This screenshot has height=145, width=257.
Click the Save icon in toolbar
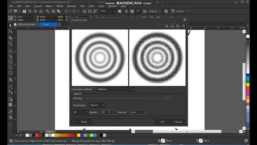coord(24,11)
